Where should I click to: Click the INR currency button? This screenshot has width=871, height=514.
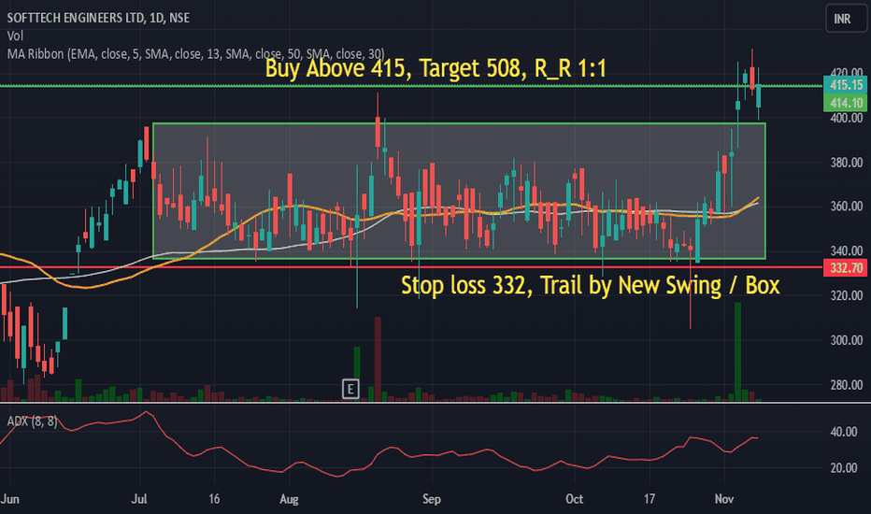[846, 19]
